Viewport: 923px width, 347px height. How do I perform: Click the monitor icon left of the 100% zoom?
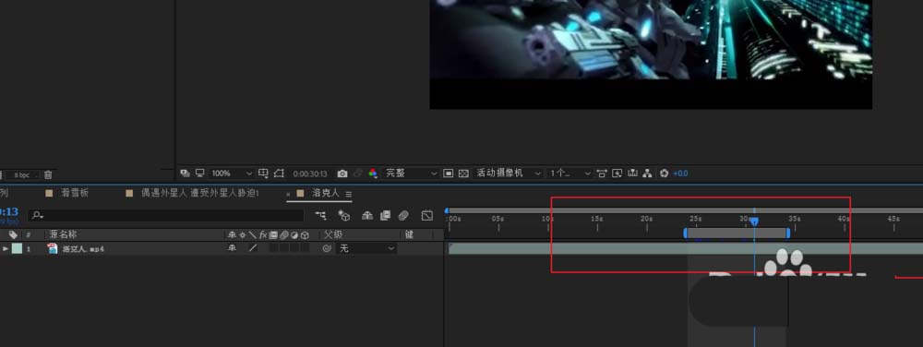click(200, 173)
